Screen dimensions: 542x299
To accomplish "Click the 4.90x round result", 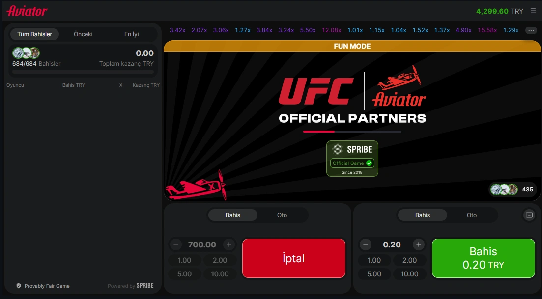I will [463, 30].
